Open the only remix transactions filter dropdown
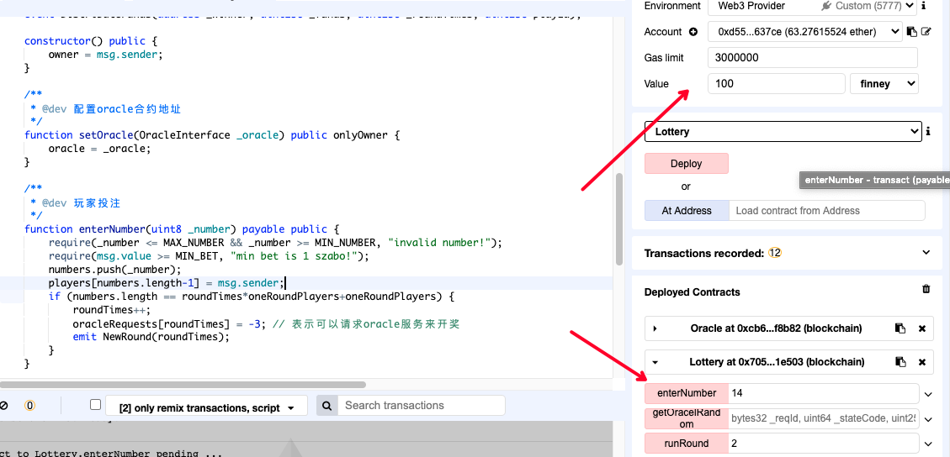This screenshot has width=950, height=457. point(207,407)
